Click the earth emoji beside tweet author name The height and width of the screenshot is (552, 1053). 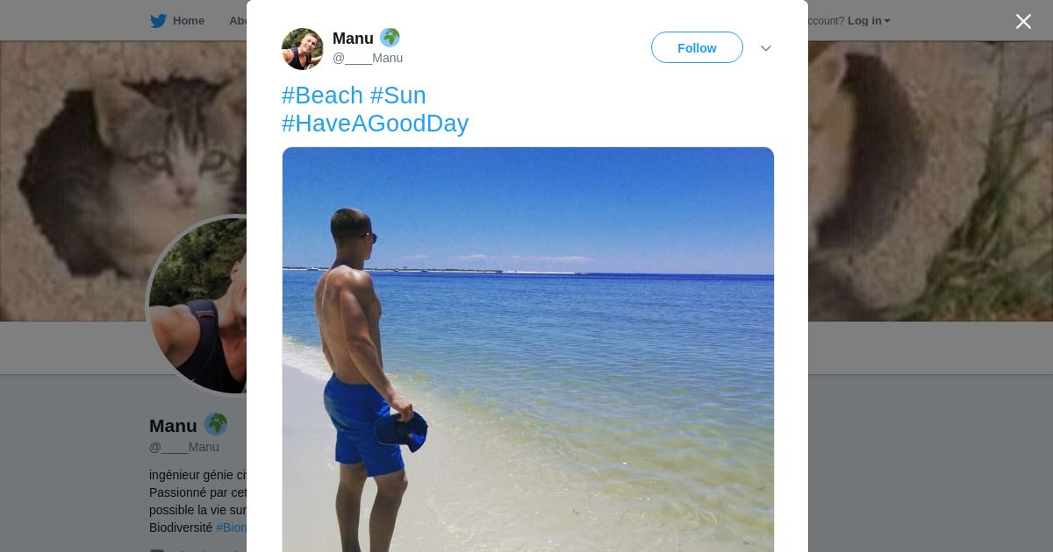tap(390, 38)
